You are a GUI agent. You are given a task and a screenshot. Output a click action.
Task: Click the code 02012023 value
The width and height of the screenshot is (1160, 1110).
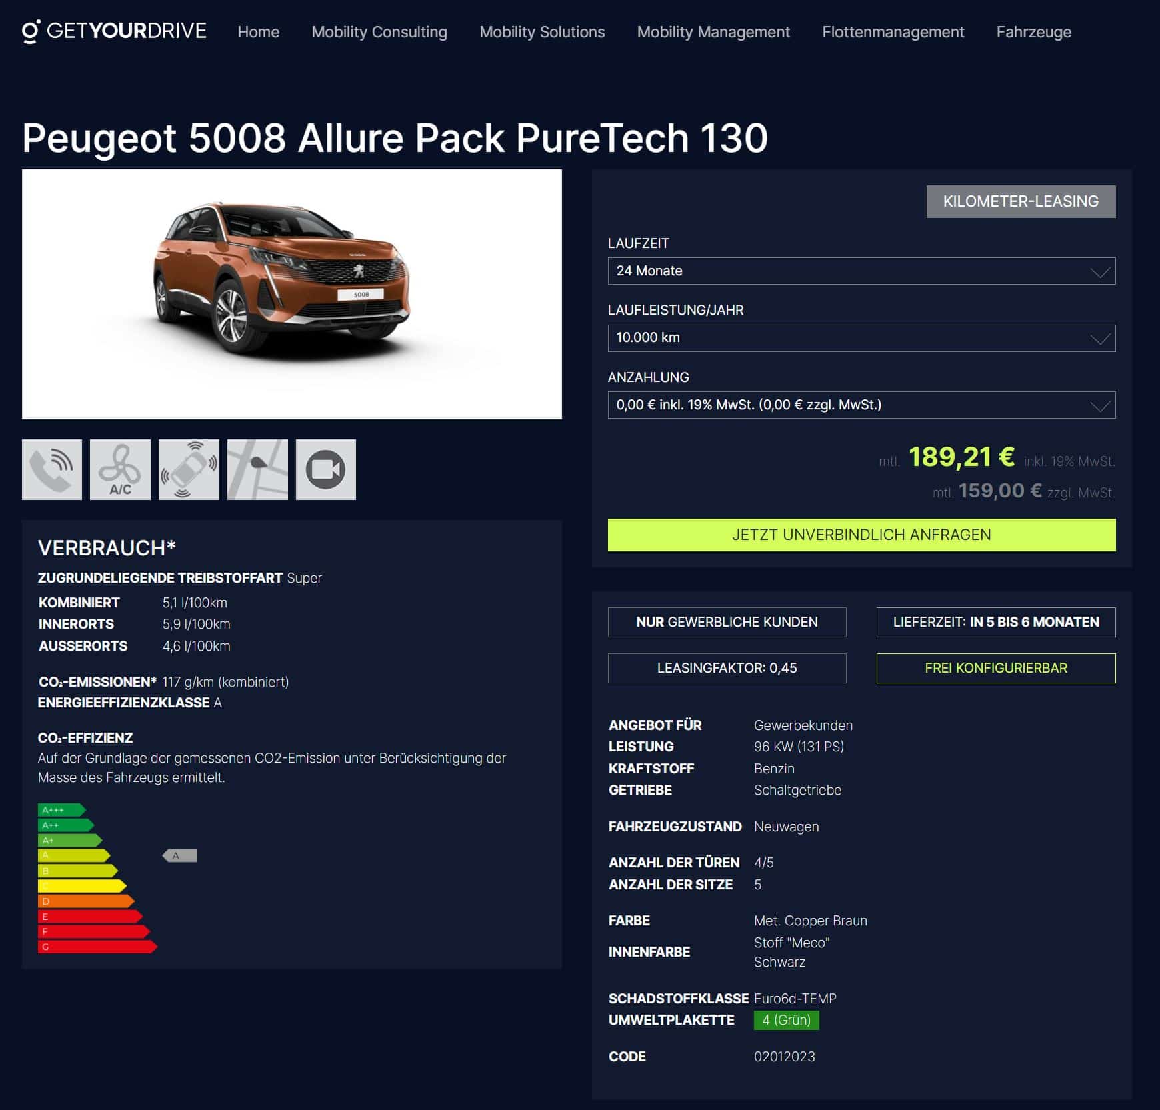785,1057
